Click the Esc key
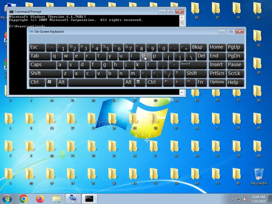Viewport: 272px width, 204px height. [x=37, y=47]
